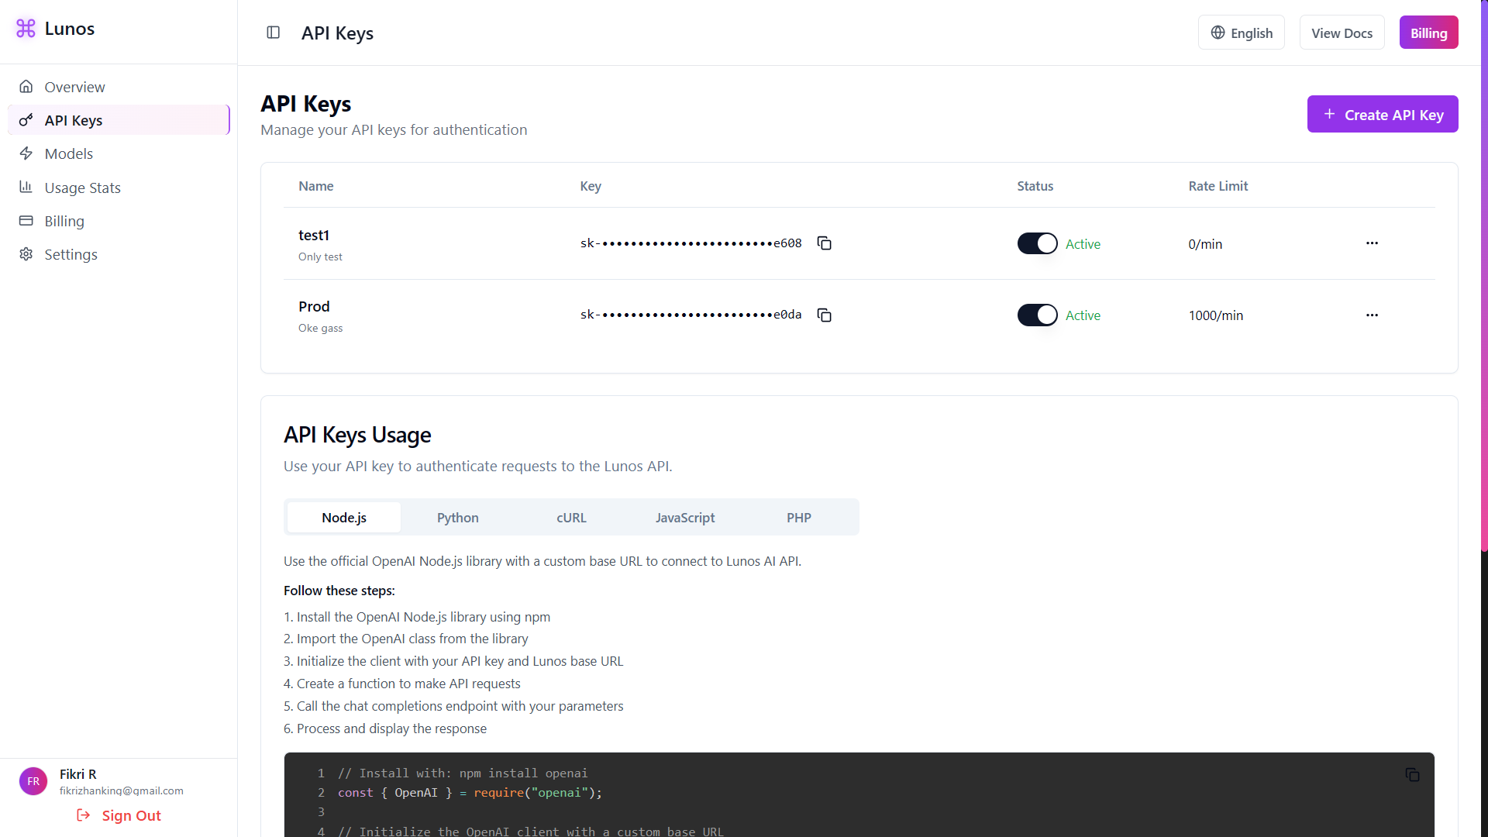Click the Create API Key button
The height and width of the screenshot is (837, 1488).
[x=1382, y=115]
